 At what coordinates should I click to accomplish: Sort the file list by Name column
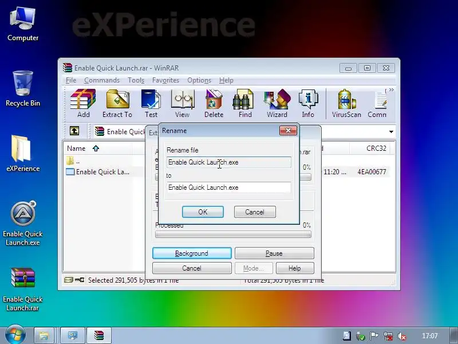(x=97, y=148)
